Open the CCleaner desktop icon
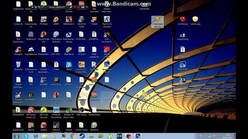Screen dimensions: 248x139 click(x=18, y=51)
